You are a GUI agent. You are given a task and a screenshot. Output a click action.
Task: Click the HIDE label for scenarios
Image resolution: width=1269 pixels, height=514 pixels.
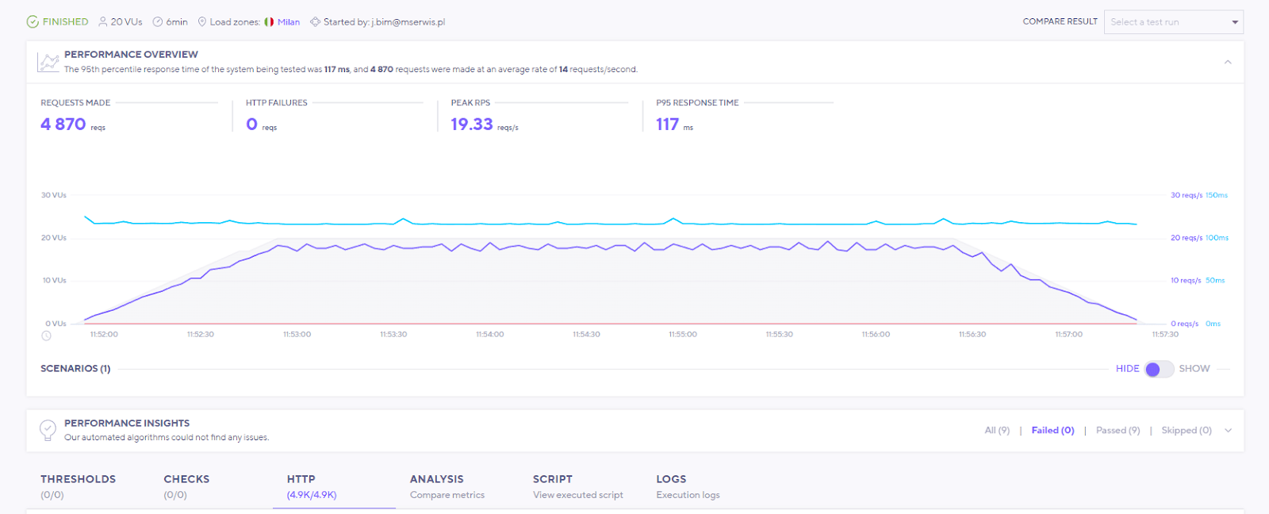[1127, 369]
